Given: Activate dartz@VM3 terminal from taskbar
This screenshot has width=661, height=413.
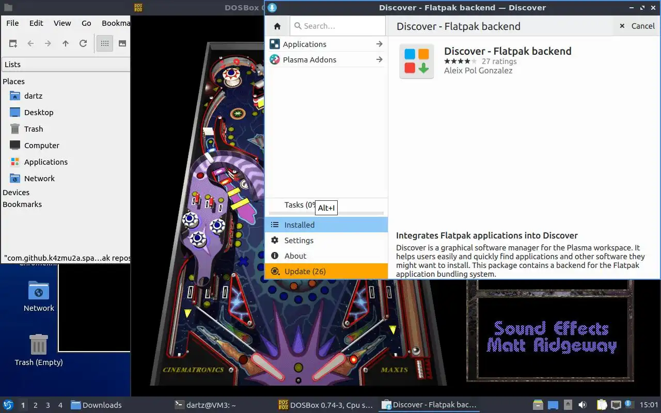Looking at the screenshot, I should tap(223, 405).
